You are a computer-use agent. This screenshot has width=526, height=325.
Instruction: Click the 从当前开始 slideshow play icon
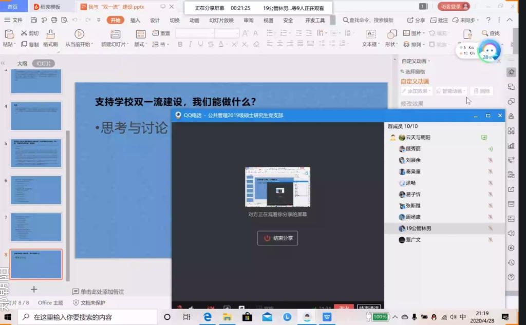[79, 34]
